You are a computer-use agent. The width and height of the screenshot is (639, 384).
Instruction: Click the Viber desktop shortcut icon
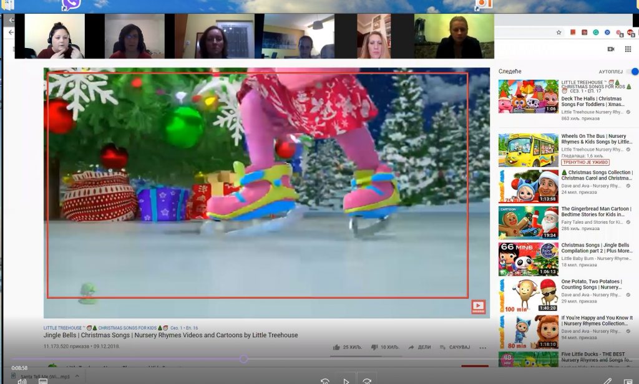coord(72,5)
